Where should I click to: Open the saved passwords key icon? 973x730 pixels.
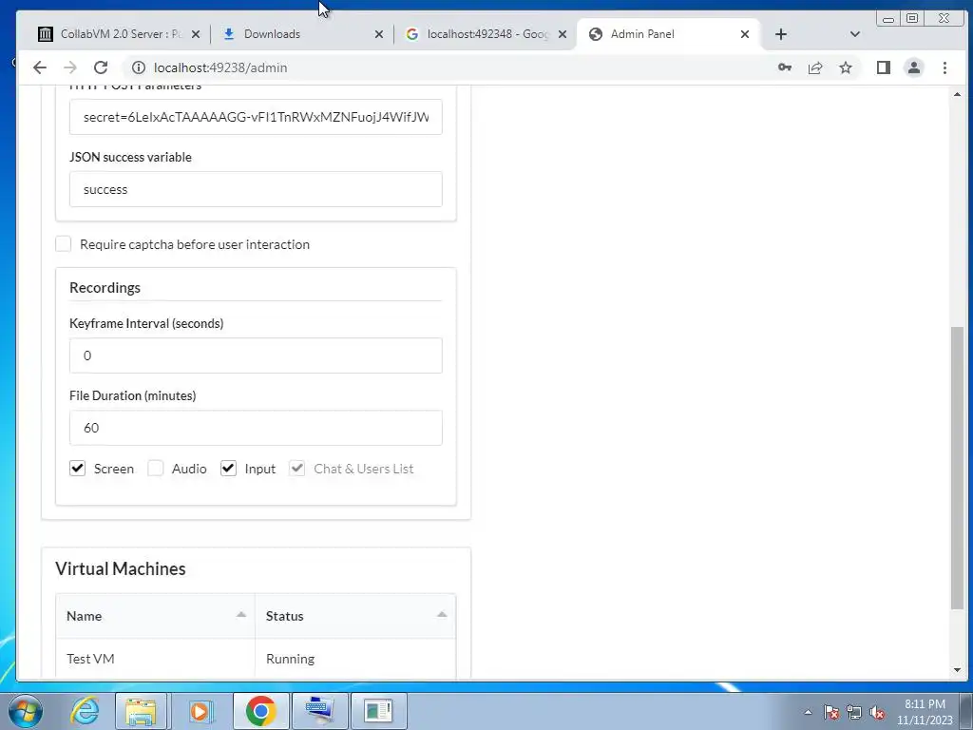point(784,67)
